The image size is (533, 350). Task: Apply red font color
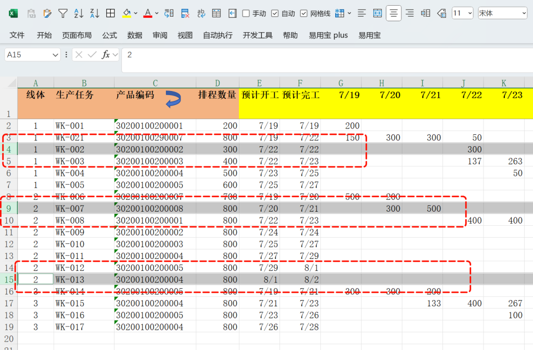[147, 14]
